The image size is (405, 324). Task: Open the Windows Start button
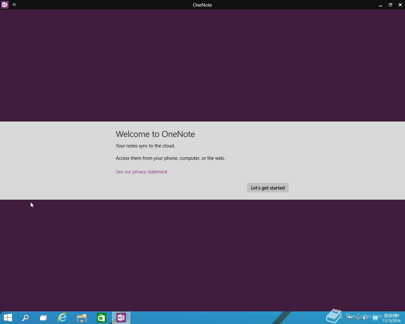coord(8,318)
